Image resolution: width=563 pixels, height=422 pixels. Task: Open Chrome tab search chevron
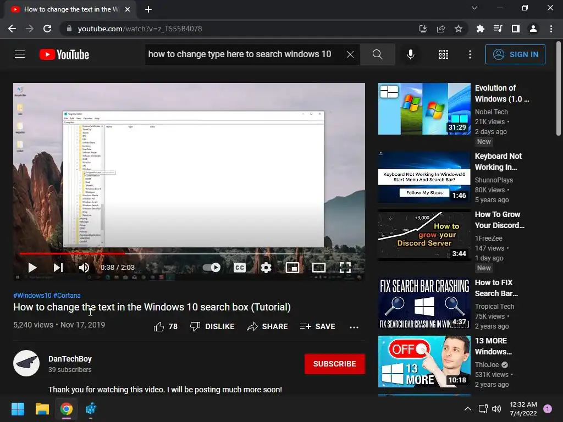pos(474,8)
